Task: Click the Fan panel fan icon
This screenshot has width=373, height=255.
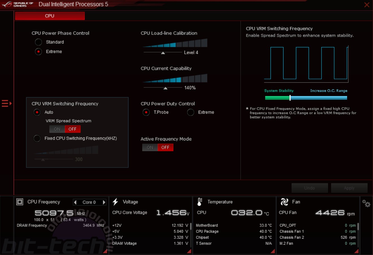Action: [x=284, y=202]
